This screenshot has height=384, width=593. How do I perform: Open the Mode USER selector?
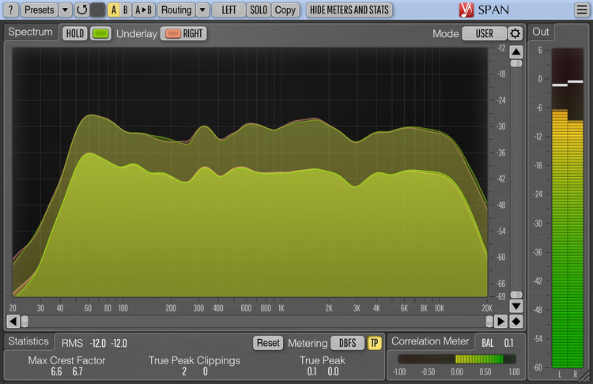tap(484, 34)
